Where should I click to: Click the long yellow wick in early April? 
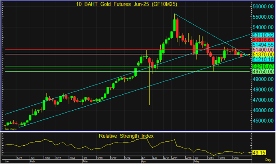149,88
